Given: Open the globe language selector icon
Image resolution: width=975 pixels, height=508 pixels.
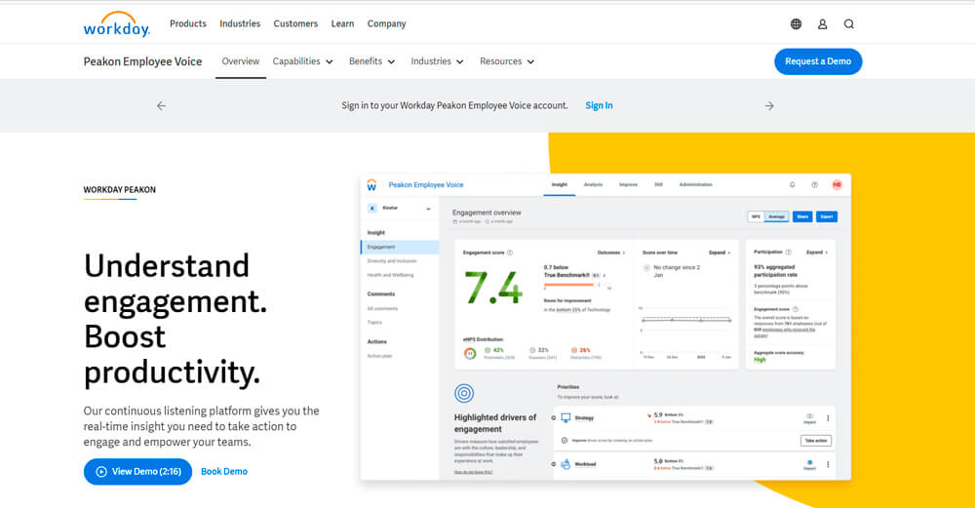Looking at the screenshot, I should pos(796,24).
